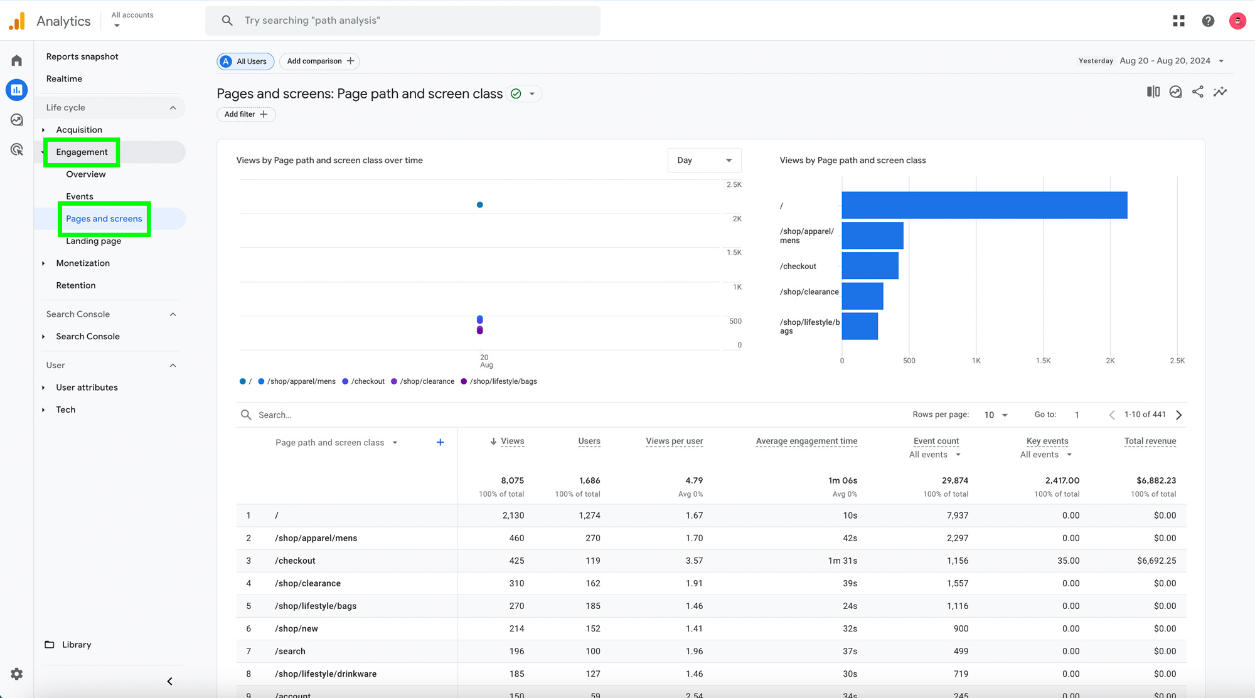
Task: Click the Add filter button
Action: 246,115
